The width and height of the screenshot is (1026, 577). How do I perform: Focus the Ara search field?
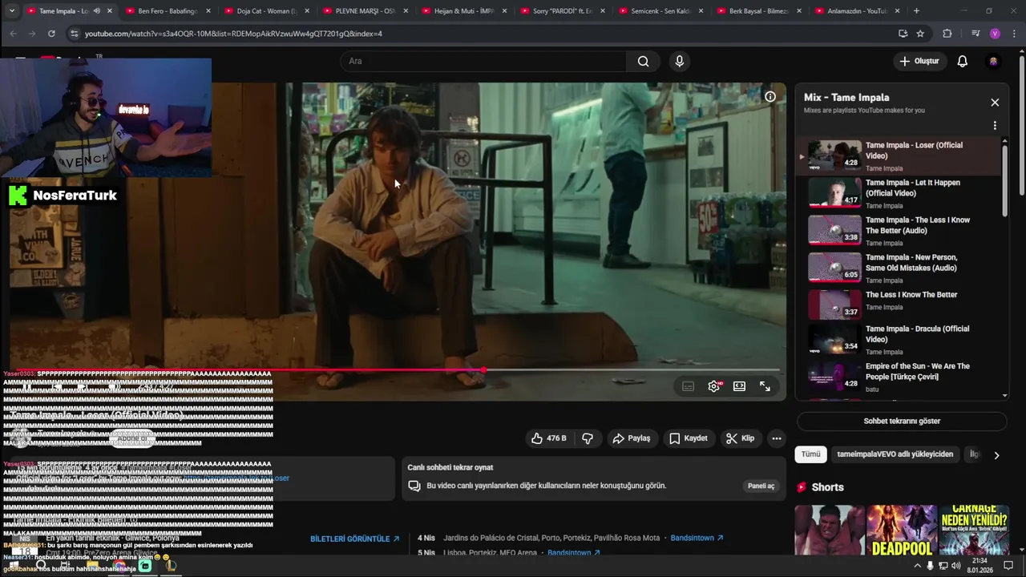point(483,61)
